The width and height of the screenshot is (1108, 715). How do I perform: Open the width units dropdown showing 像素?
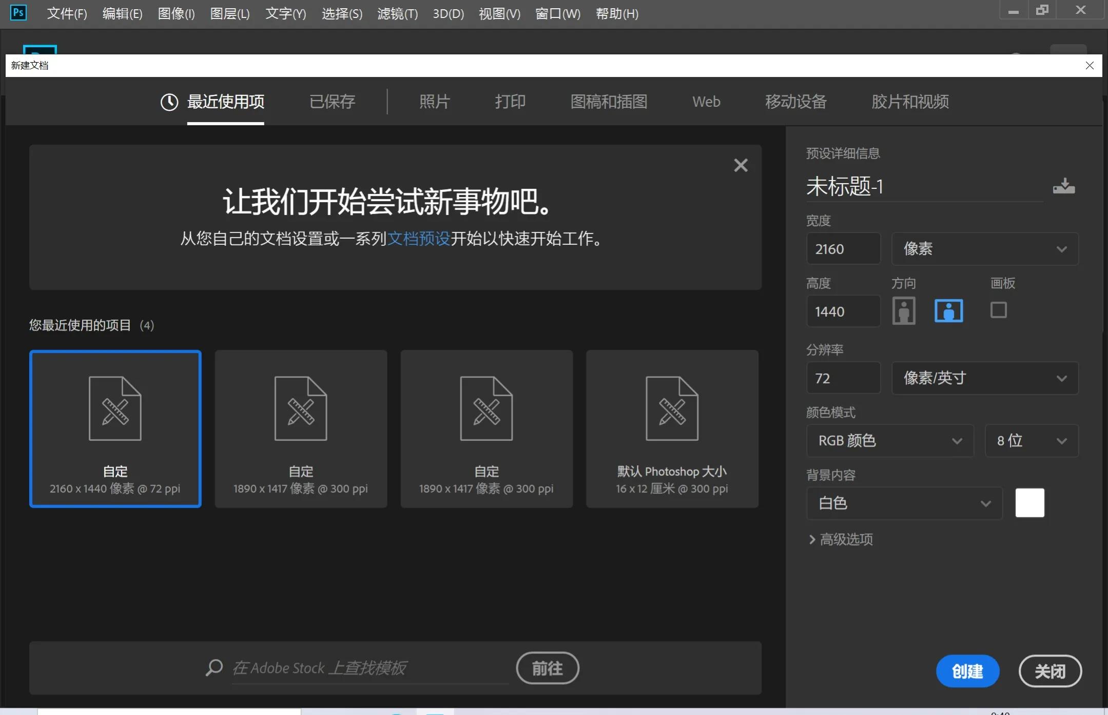(983, 248)
